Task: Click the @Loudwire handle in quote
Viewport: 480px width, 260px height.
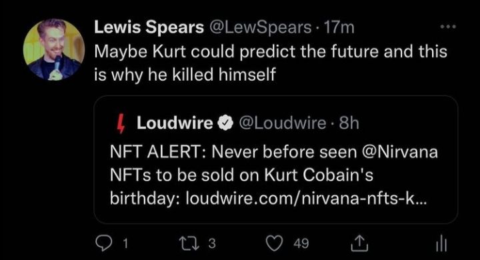Action: 282,123
